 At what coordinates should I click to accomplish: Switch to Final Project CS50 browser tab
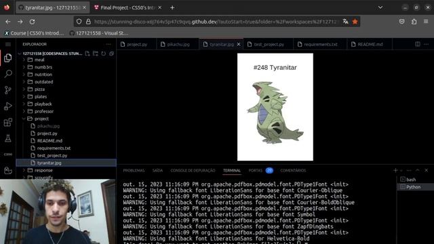pos(127,7)
